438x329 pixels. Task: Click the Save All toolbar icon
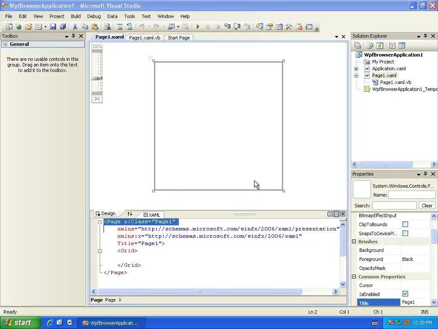click(x=63, y=27)
